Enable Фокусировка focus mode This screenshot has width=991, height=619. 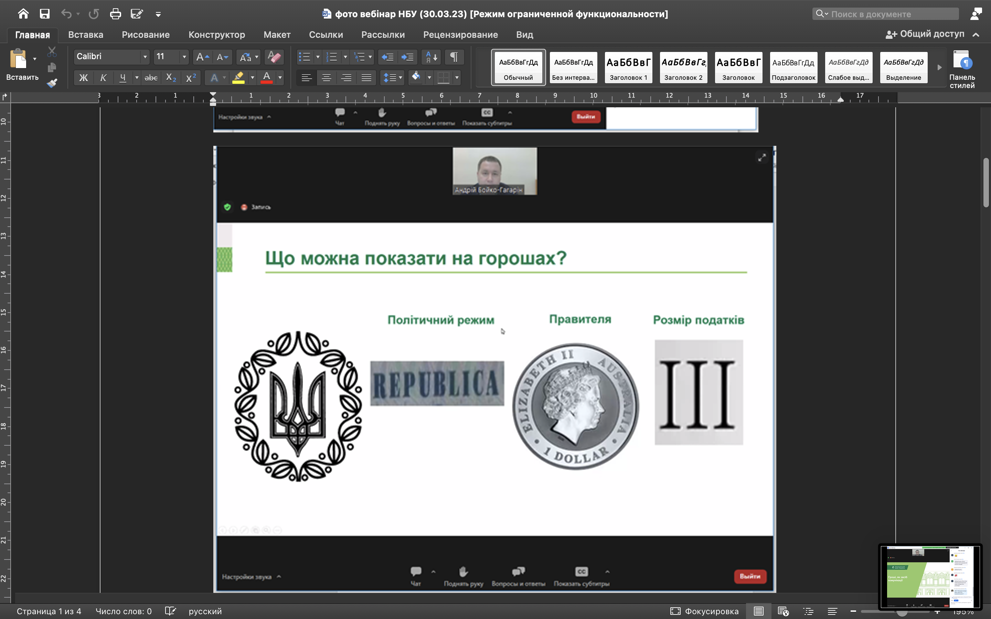[x=704, y=611]
